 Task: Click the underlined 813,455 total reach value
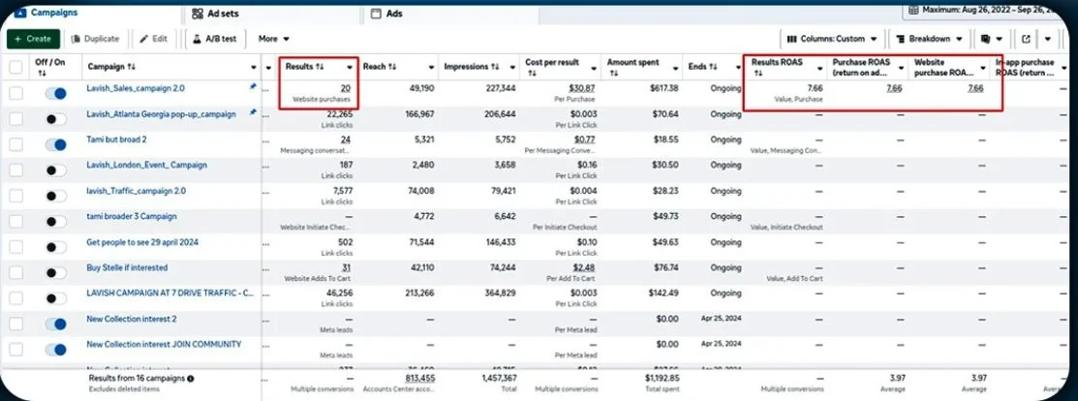[419, 378]
